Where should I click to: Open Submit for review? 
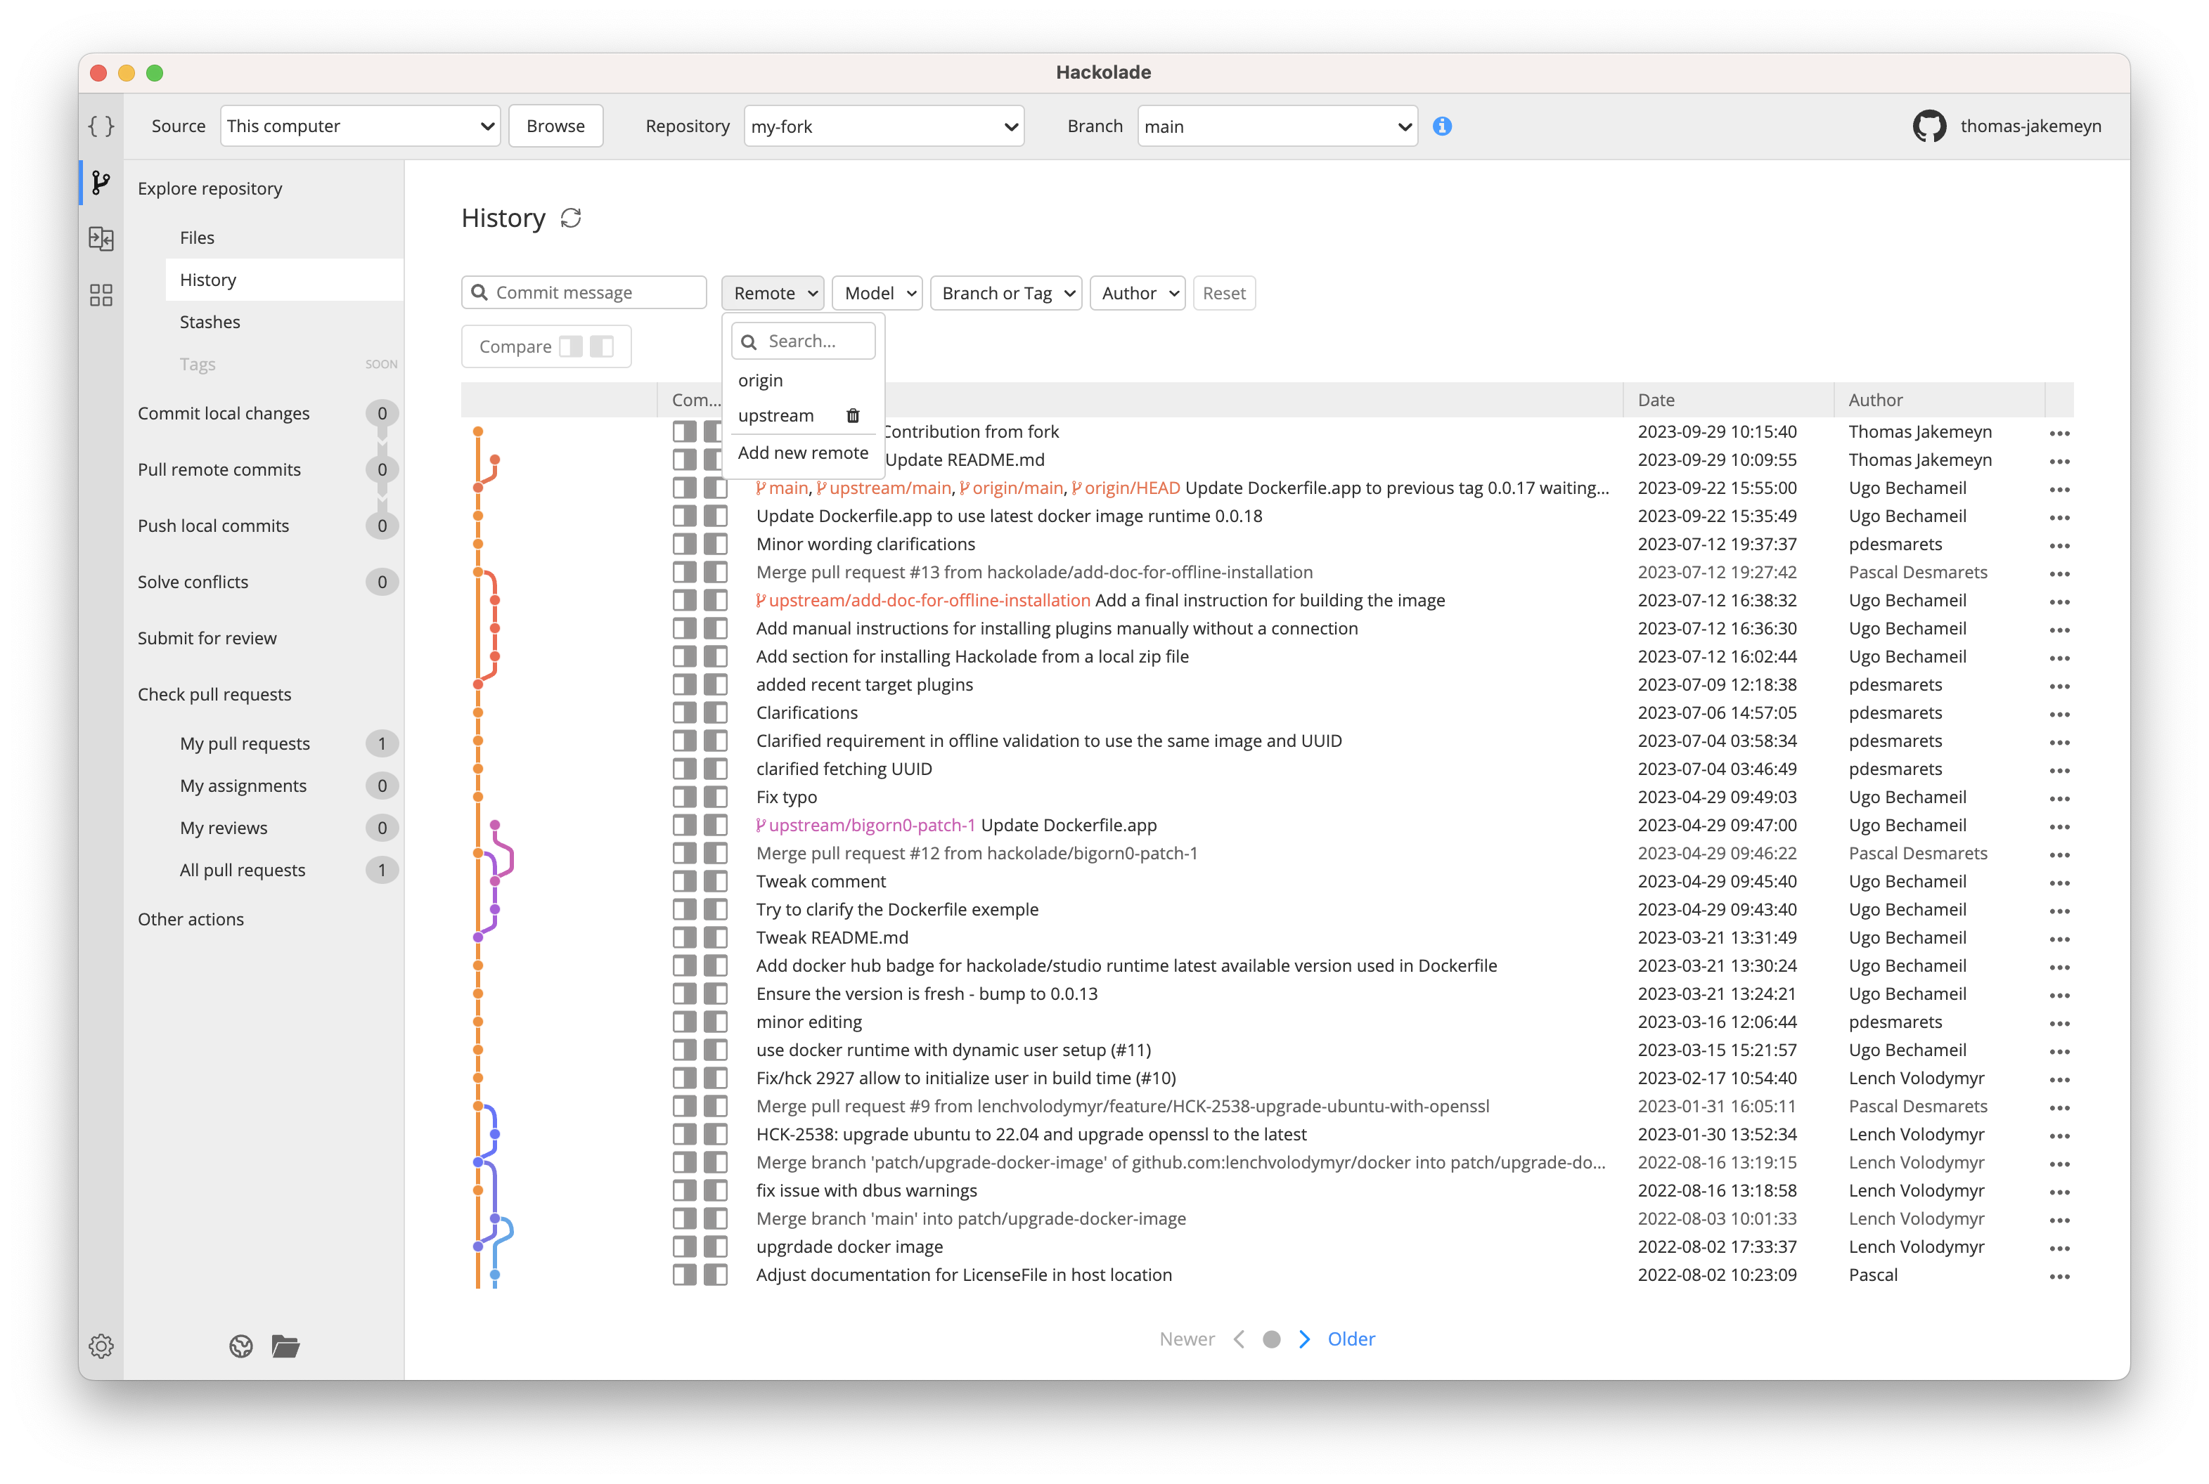[207, 638]
